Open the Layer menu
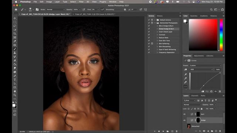The image size is (237, 133). [x=57, y=2]
